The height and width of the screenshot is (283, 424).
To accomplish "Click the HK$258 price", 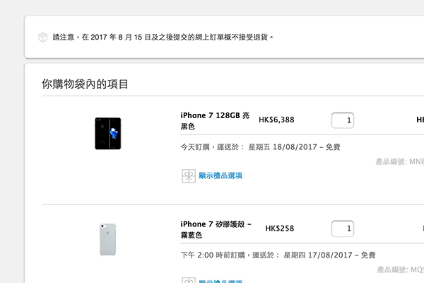I will 280,229.
